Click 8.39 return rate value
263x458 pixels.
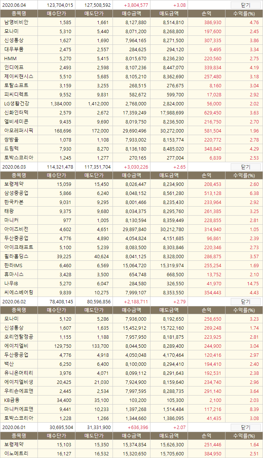coord(254,409)
